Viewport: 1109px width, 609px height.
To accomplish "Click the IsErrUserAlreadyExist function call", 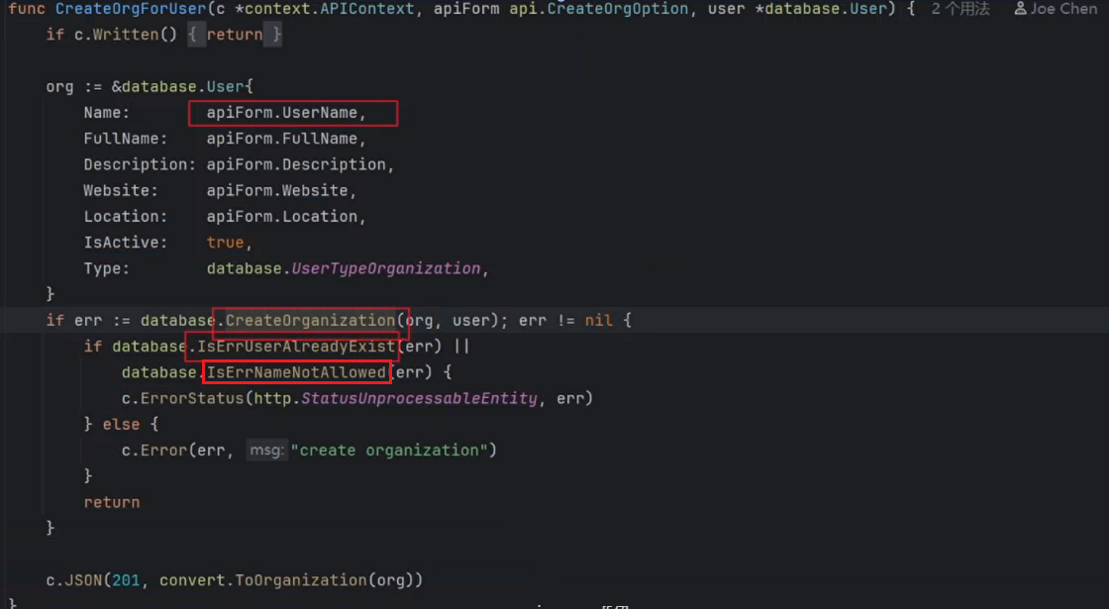I will [x=296, y=347].
